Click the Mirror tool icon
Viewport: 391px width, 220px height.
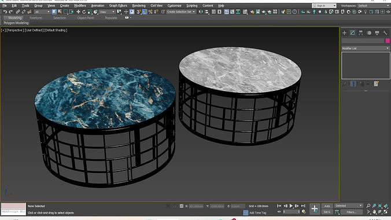coord(201,12)
